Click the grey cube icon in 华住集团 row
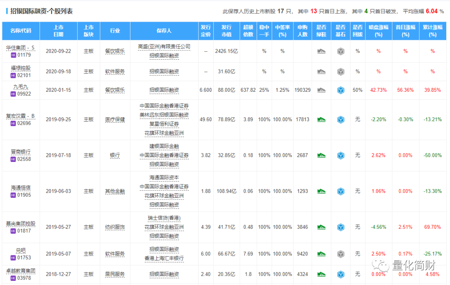Image resolution: width=450 pixels, height=285 pixels. 341,51
